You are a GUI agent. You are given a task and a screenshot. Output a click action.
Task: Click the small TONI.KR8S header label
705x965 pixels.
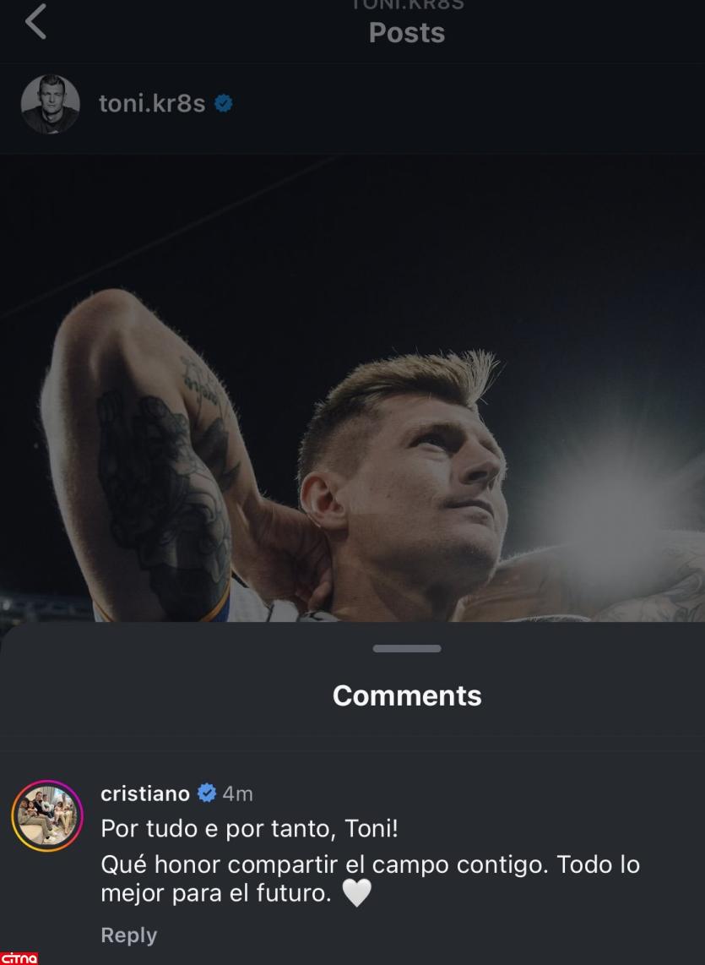pyautogui.click(x=407, y=5)
